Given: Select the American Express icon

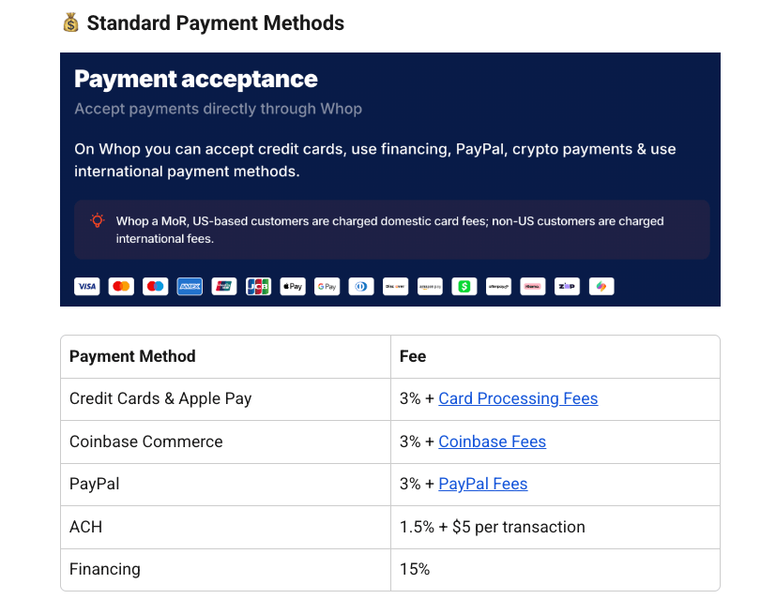Looking at the screenshot, I should tap(190, 286).
